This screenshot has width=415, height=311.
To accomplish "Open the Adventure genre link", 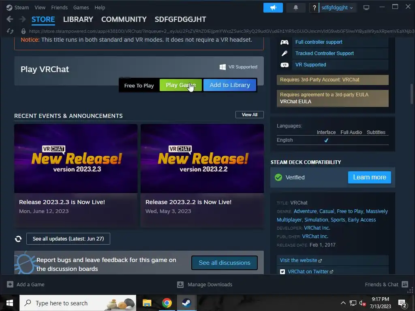I will [x=305, y=211].
